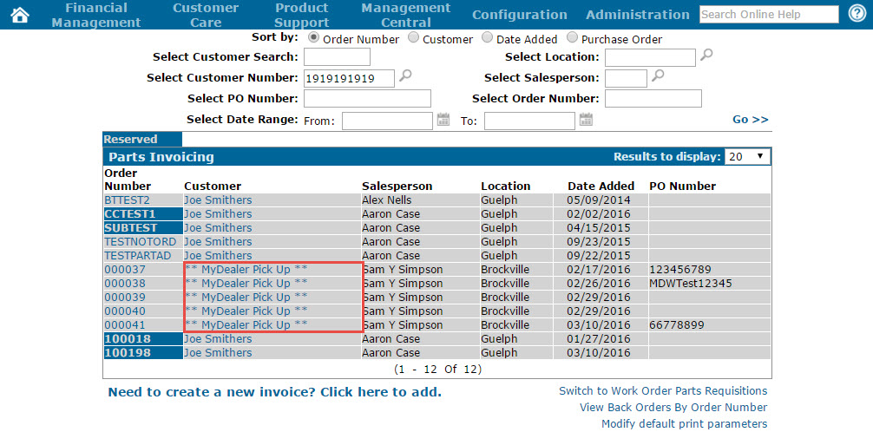Click View Back Orders By Order Number
873x432 pixels.
tap(673, 408)
